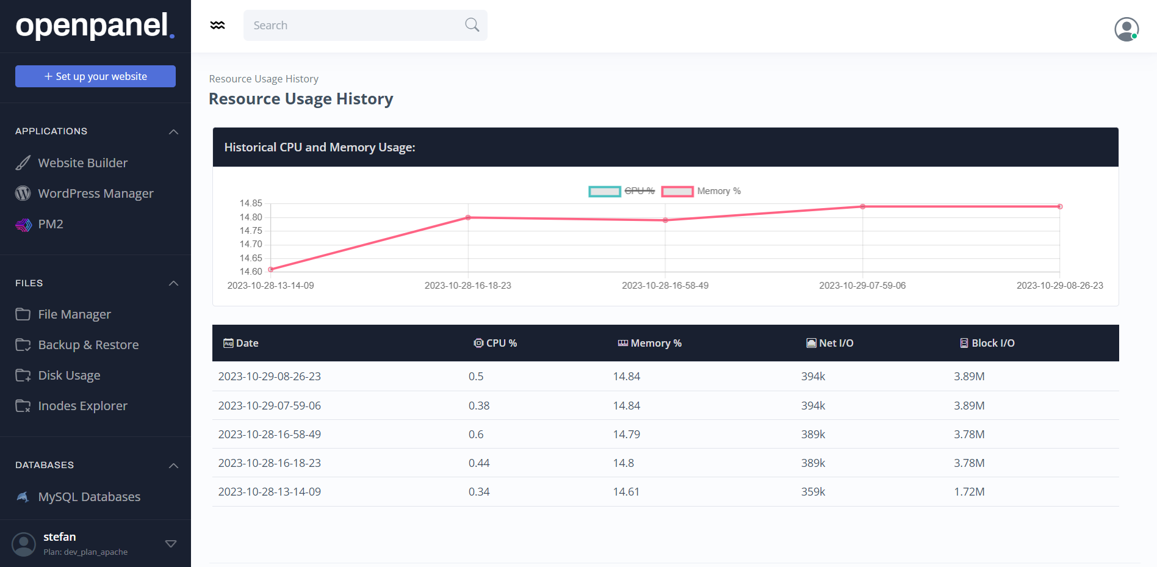Open Backup & Restore from sidebar
1157x567 pixels.
click(88, 345)
